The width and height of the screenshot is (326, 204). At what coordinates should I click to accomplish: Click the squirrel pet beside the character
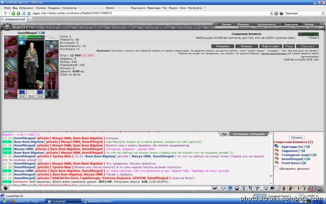(40, 84)
